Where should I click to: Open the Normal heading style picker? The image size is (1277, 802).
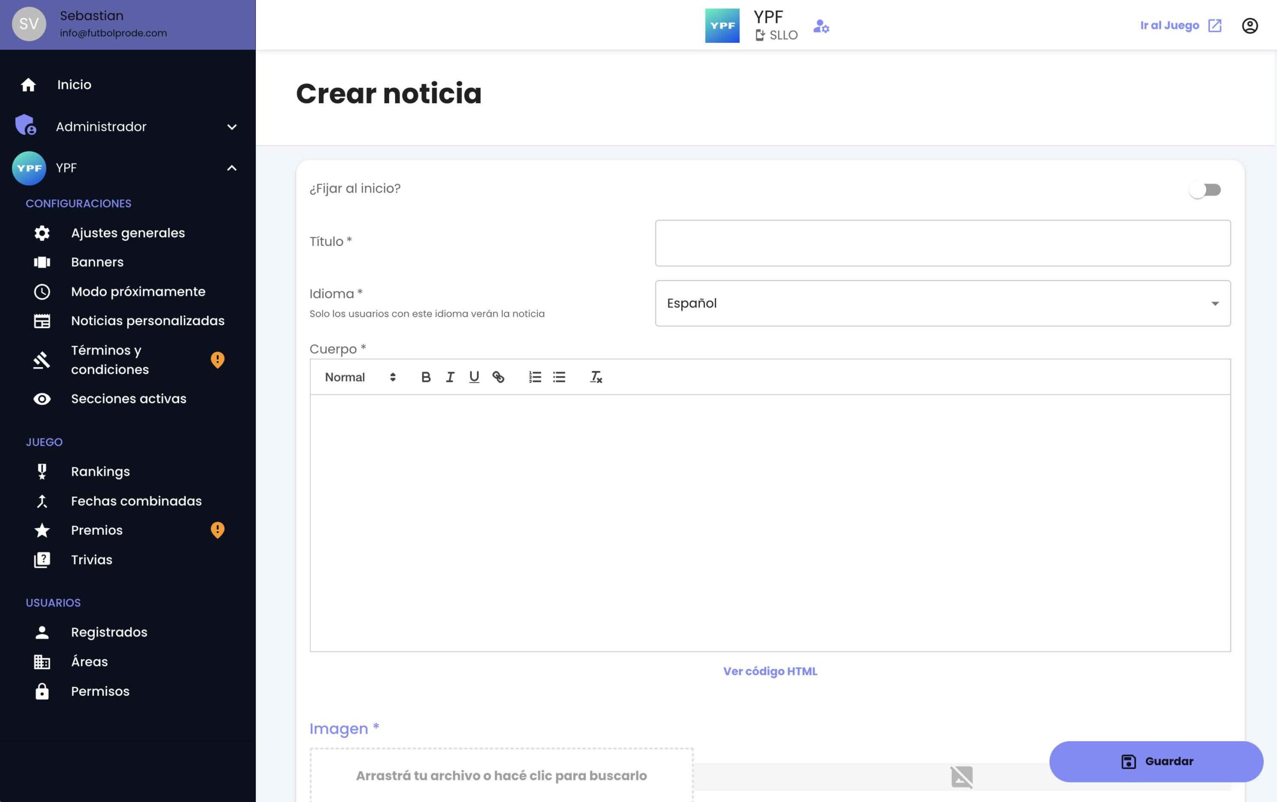click(x=360, y=377)
